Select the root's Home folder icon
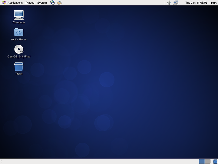Screen dimensions: 218x164 (x=19, y=32)
